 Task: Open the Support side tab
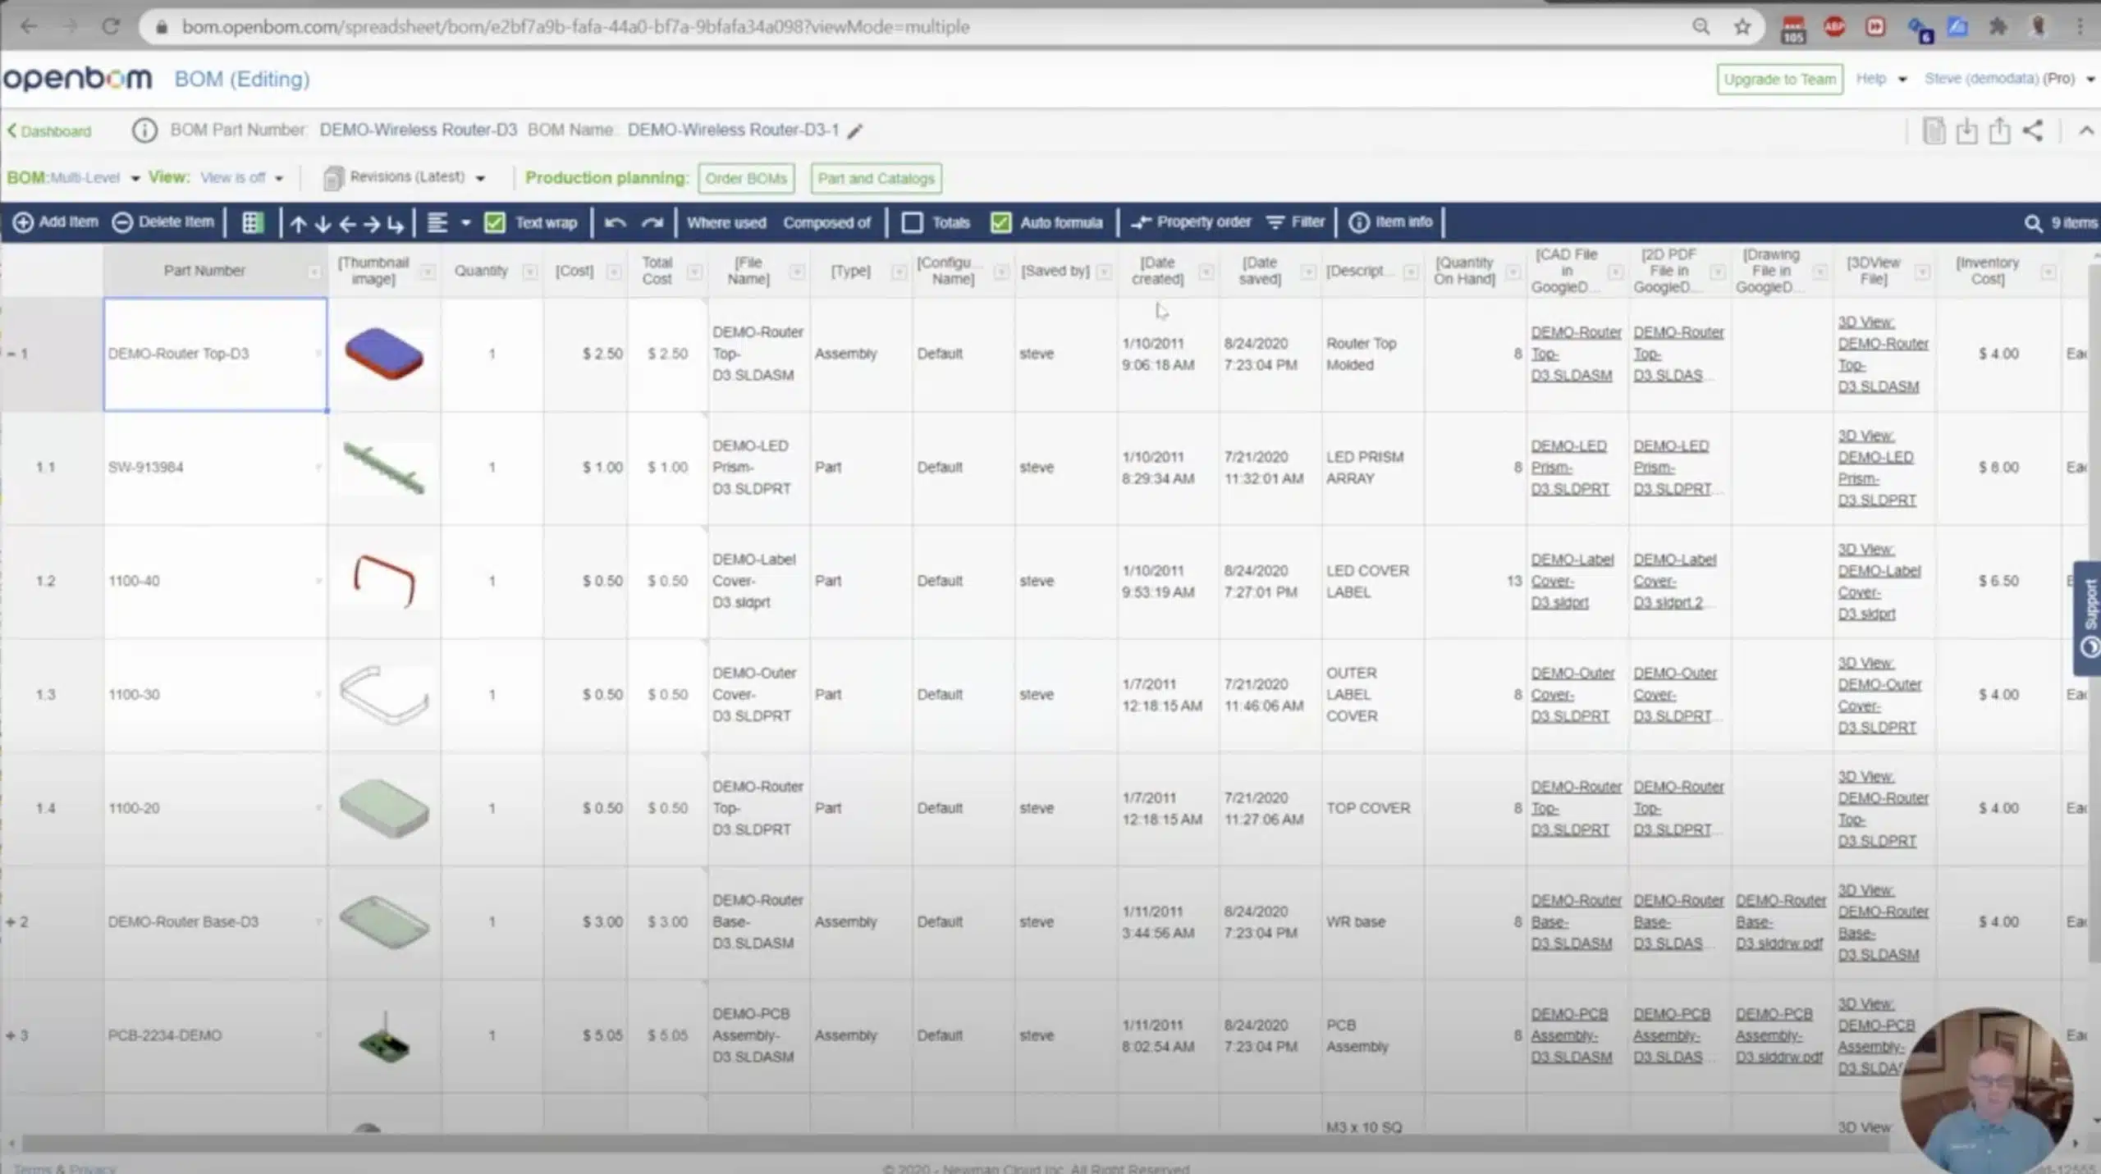[2089, 618]
